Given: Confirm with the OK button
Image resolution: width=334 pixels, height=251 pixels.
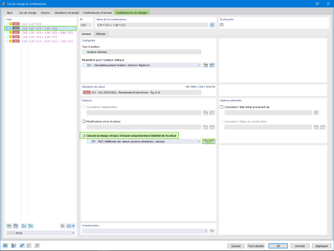Looking at the screenshot, I should (x=278, y=246).
